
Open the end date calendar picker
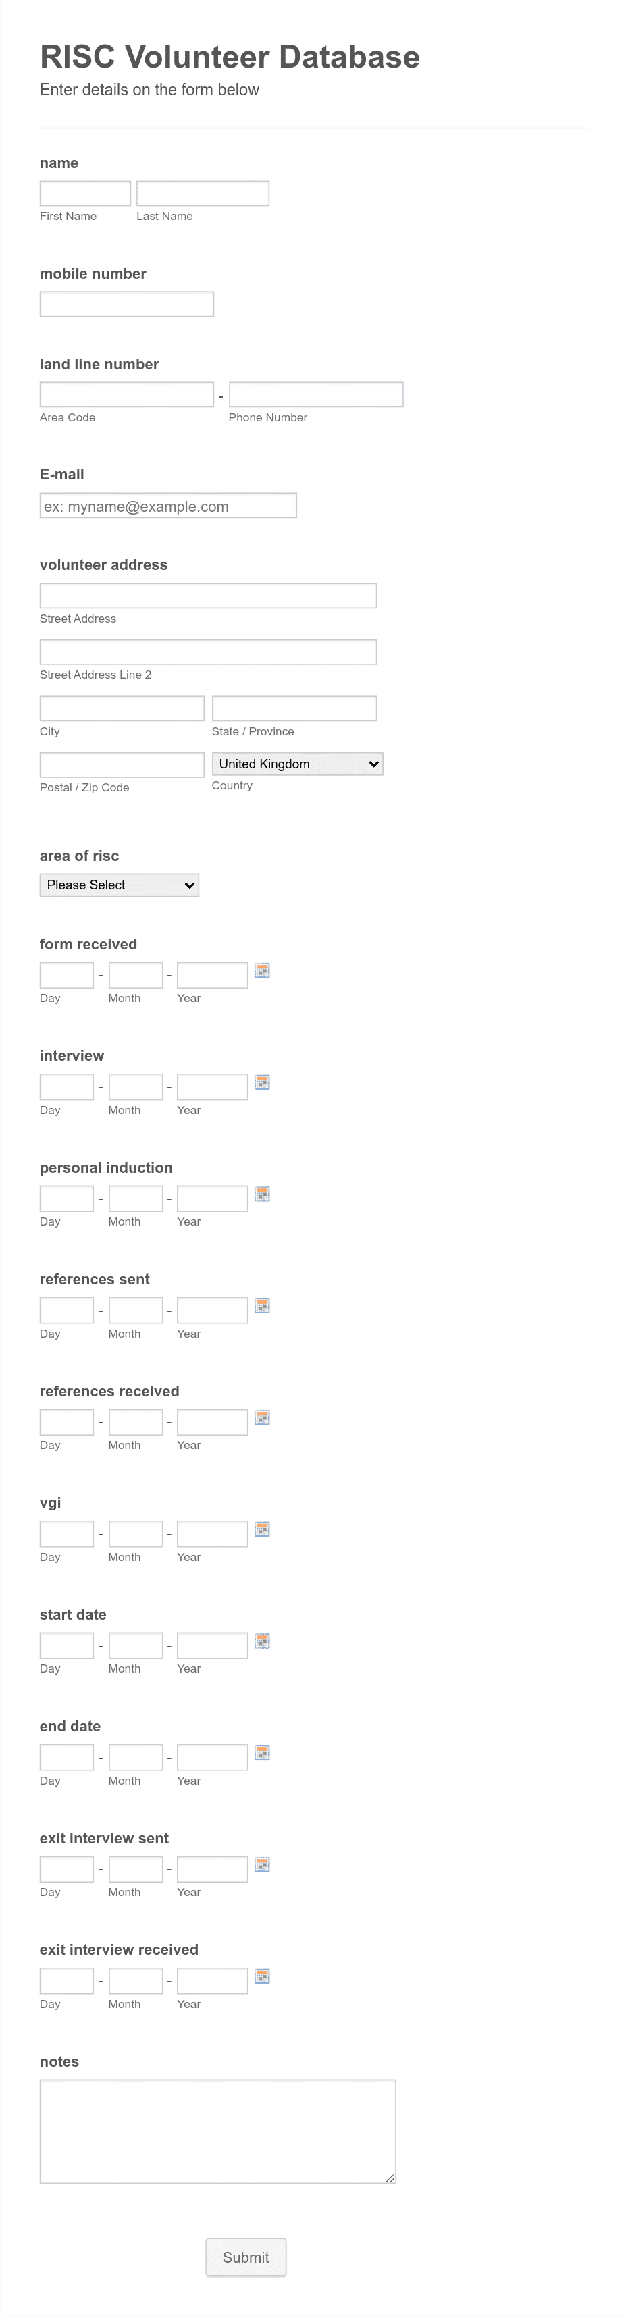[262, 1754]
